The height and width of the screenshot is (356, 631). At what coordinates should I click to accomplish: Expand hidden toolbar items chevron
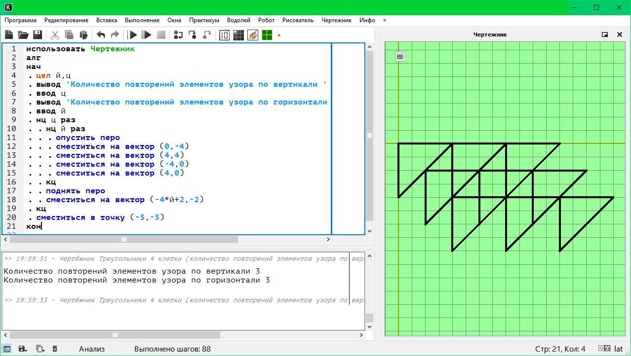(x=279, y=35)
